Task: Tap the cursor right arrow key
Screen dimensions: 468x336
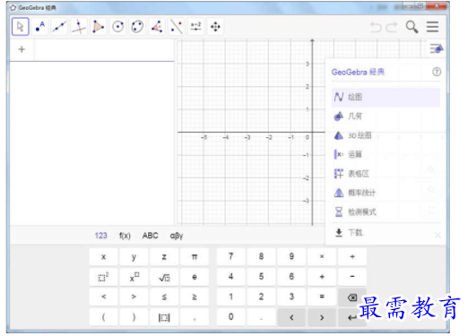Action: 322,317
